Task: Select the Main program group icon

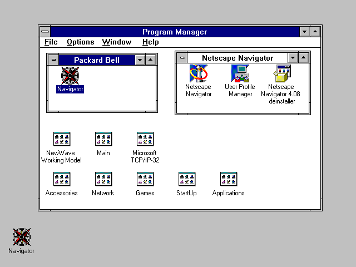Action: point(103,139)
